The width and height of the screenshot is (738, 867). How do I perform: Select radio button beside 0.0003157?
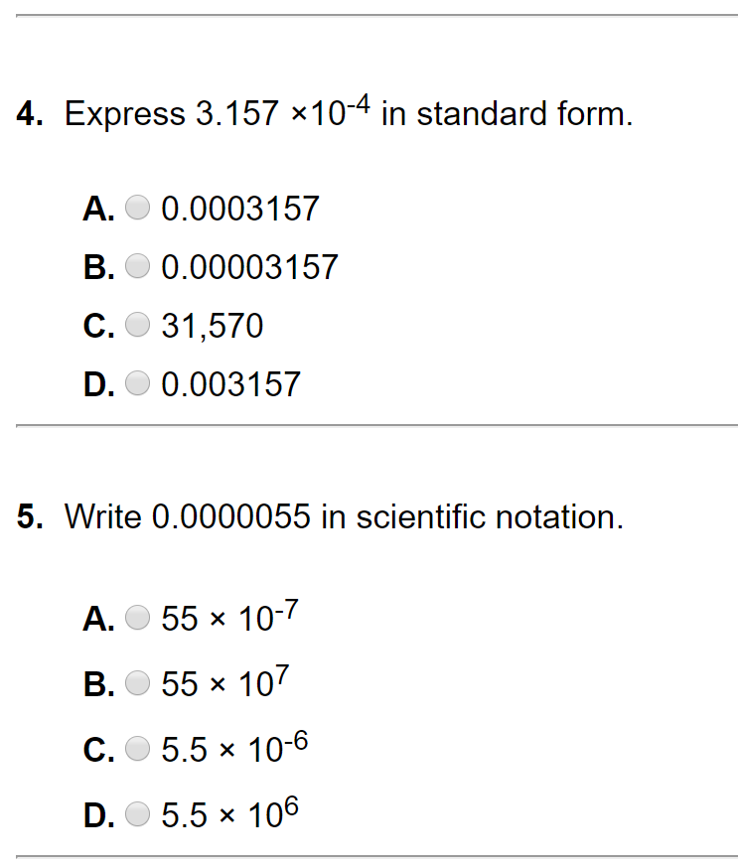click(x=139, y=209)
